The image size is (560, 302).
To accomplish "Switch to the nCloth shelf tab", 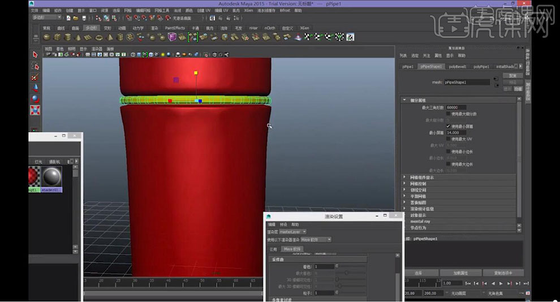I will [x=270, y=28].
